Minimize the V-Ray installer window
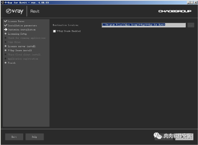Image resolution: width=198 pixels, height=145 pixels. tap(188, 2)
